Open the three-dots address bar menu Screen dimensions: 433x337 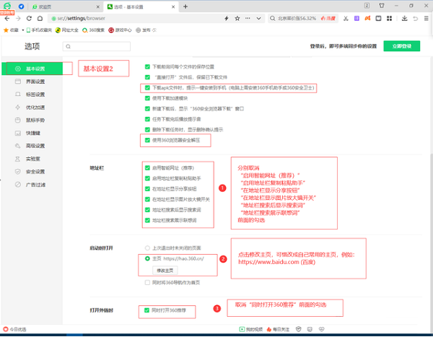tap(248, 18)
